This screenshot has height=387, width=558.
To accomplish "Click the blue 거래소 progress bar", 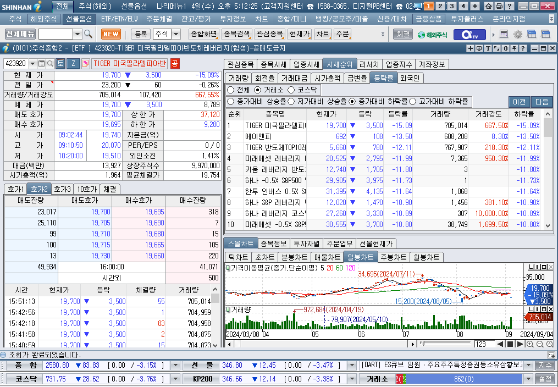I will coord(463,379).
